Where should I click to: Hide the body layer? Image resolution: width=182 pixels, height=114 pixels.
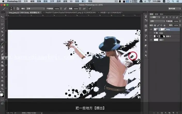coord(151,29)
